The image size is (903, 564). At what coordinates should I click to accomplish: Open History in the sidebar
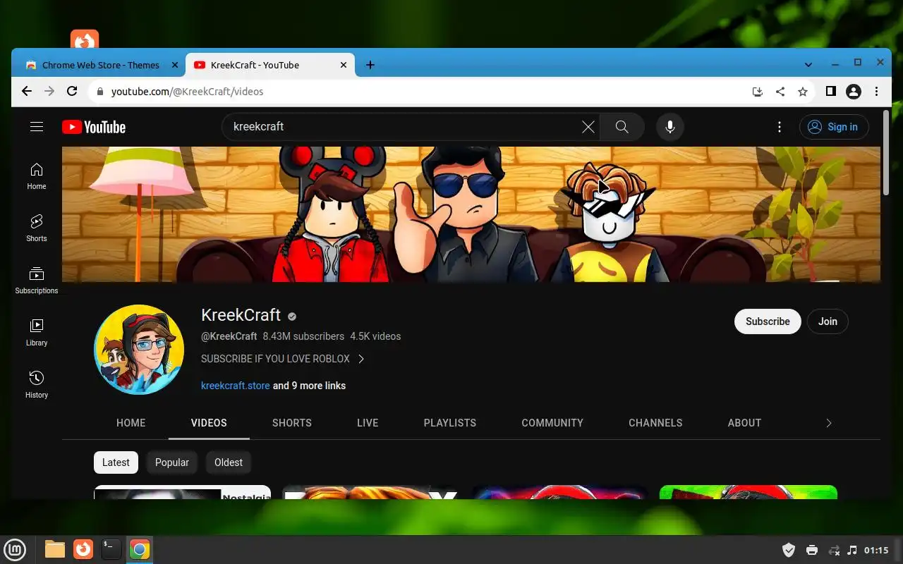(37, 385)
